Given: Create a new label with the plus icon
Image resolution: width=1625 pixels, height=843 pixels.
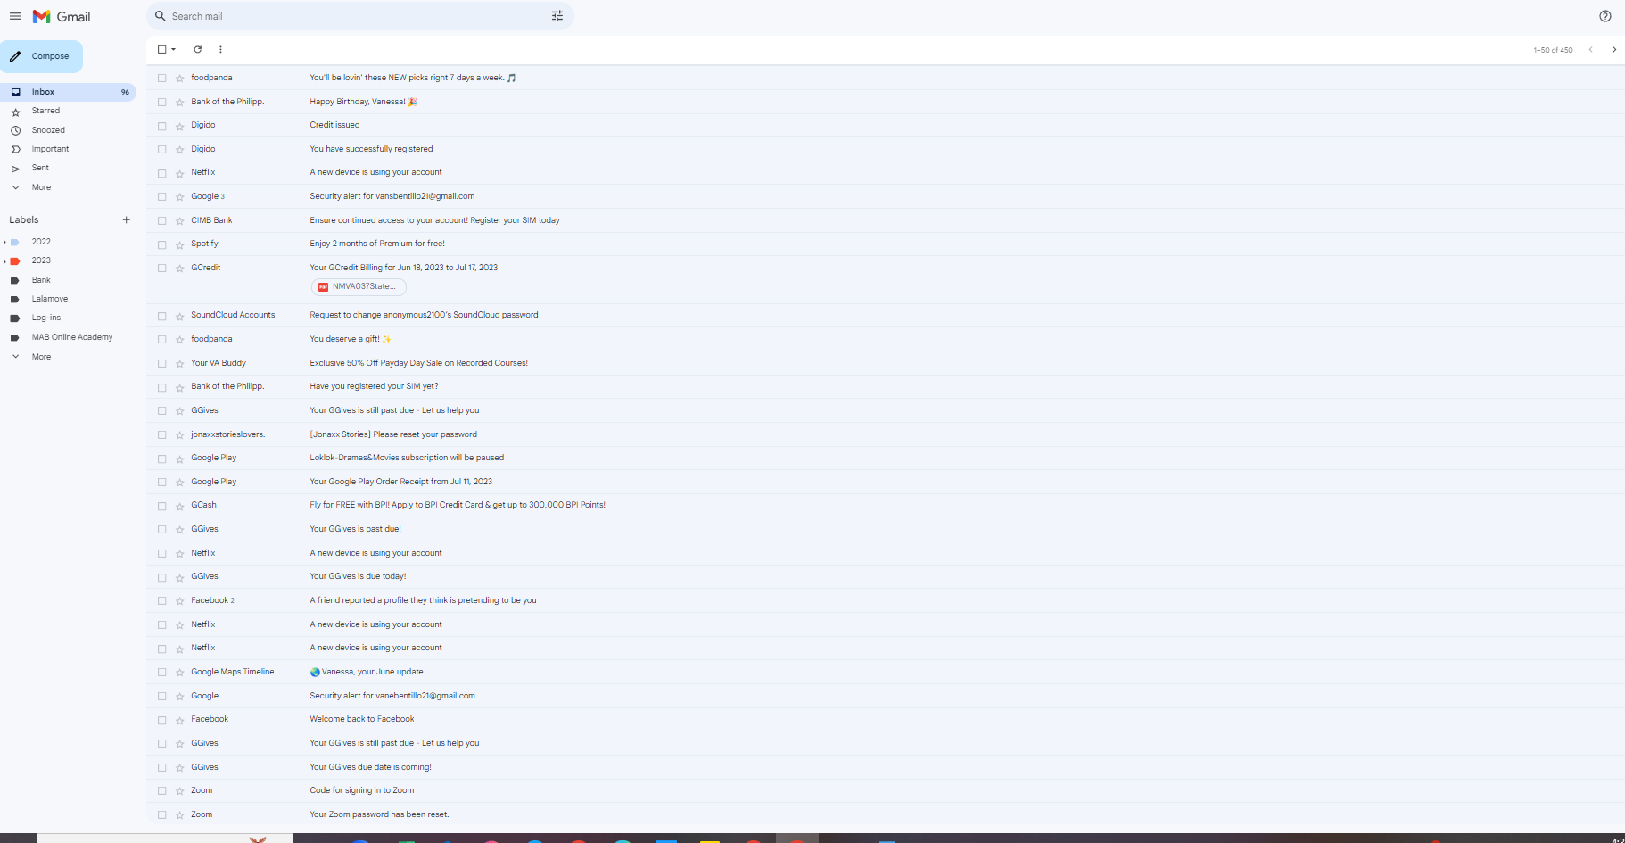Looking at the screenshot, I should pyautogui.click(x=126, y=219).
